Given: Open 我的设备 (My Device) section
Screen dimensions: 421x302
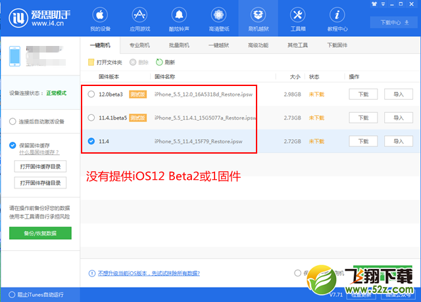Looking at the screenshot, I should [100, 19].
